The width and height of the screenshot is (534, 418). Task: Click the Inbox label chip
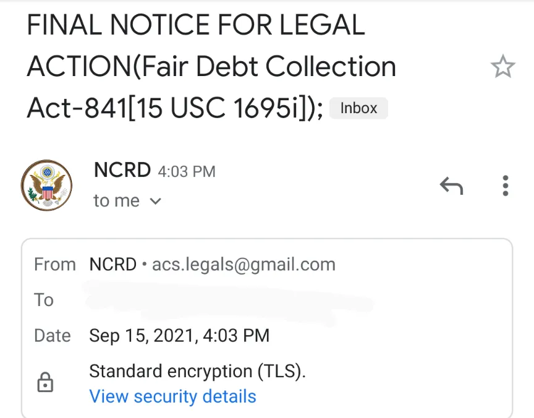pyautogui.click(x=358, y=108)
